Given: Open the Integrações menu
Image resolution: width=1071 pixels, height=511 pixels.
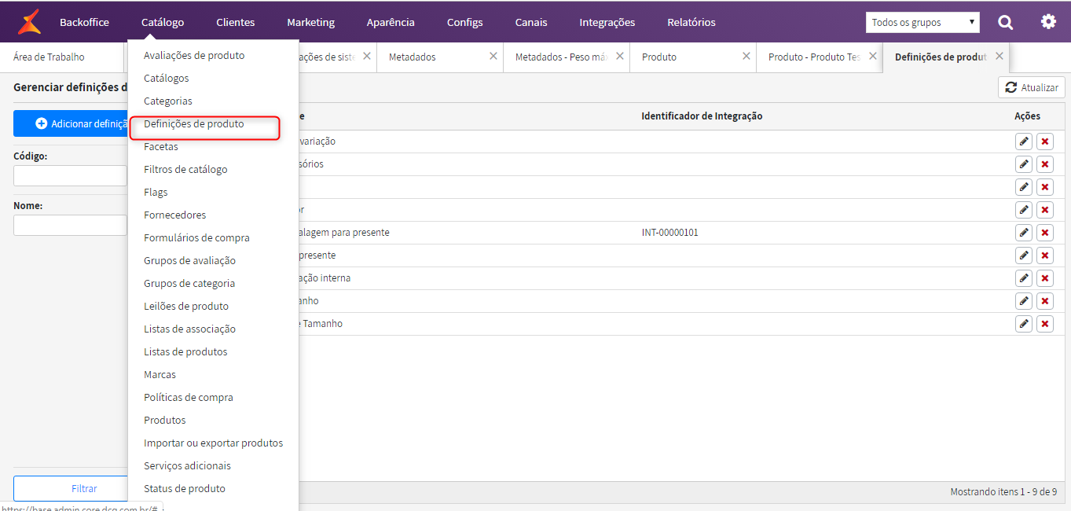Looking at the screenshot, I should (x=607, y=22).
